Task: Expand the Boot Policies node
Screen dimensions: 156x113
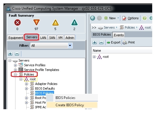Action: tap(27, 98)
